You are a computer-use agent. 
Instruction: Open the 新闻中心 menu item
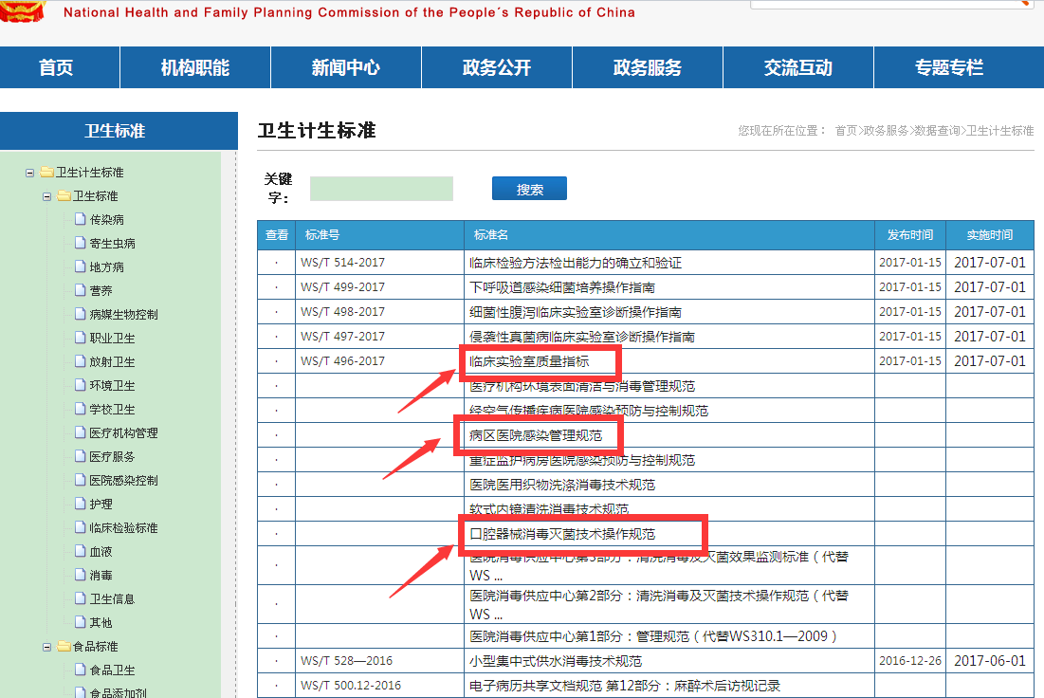[x=346, y=67]
